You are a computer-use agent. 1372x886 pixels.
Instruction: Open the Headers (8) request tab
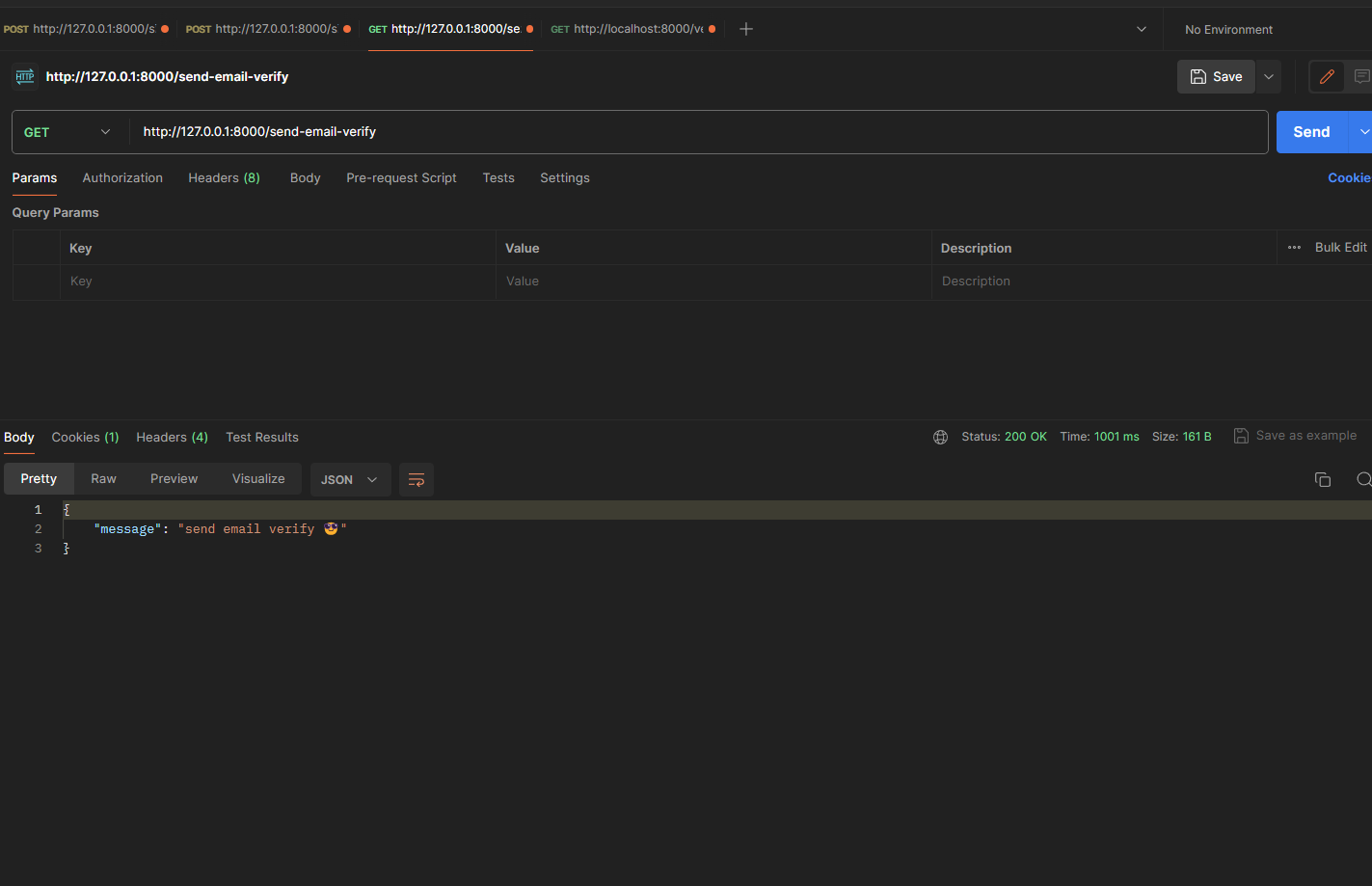[x=224, y=178]
